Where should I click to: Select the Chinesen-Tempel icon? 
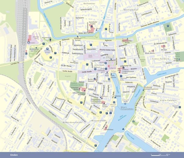[x=78, y=37]
